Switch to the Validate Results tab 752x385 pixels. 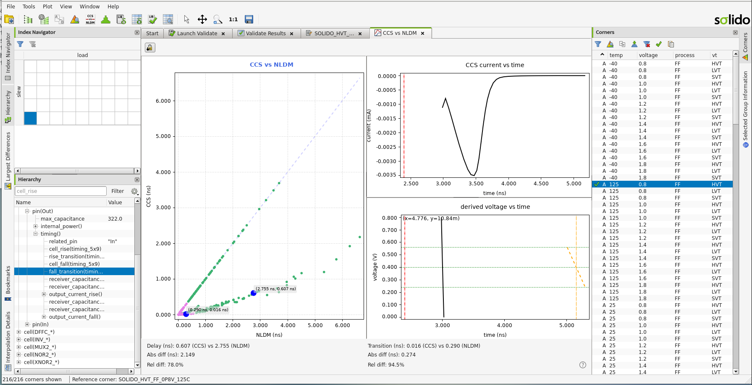pos(266,34)
